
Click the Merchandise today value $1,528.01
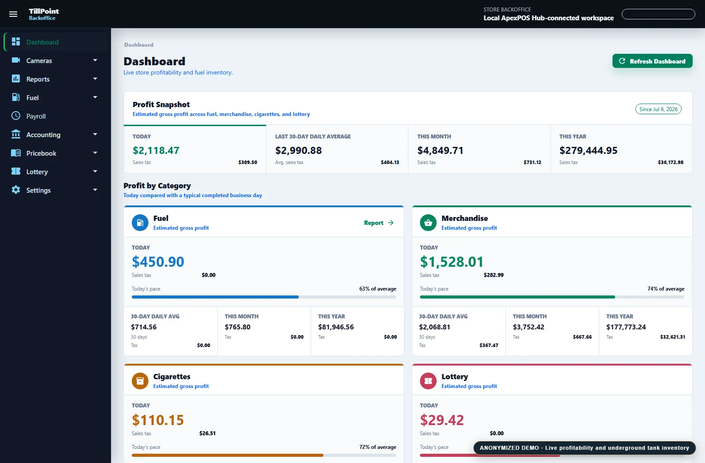click(x=452, y=261)
